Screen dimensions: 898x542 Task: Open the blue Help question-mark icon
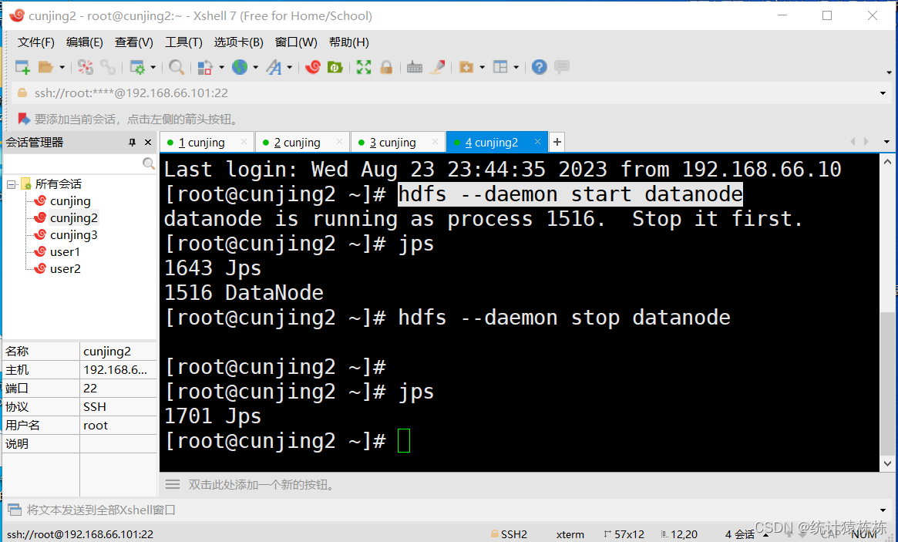point(539,67)
